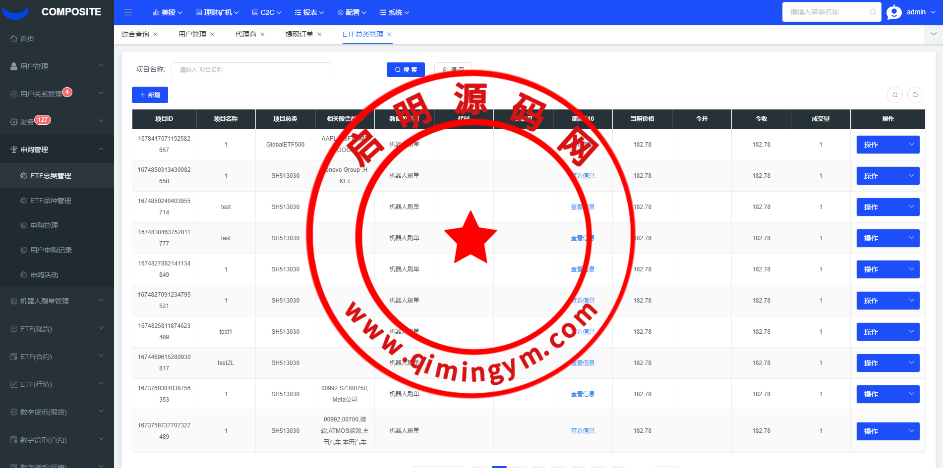Click the blue 搜索 button

coord(406,70)
